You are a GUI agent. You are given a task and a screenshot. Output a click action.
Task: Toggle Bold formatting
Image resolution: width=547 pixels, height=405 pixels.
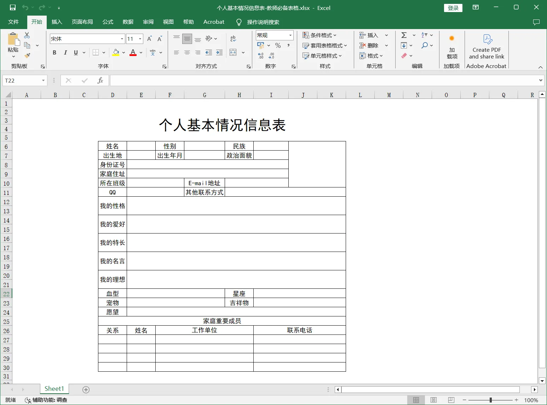[x=54, y=52]
